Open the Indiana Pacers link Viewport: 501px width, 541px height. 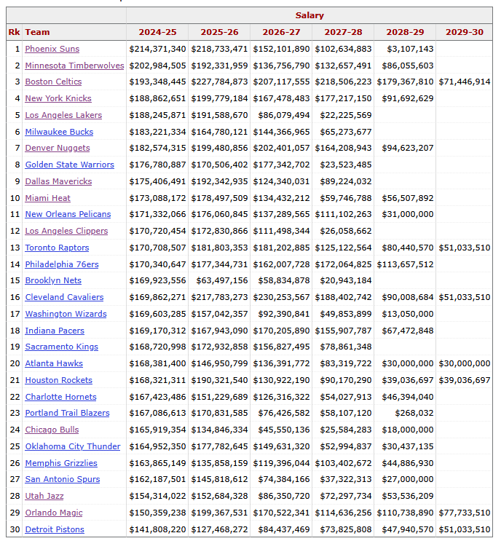pos(55,331)
